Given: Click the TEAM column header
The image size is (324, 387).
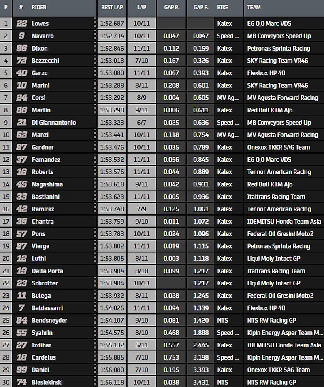Looking at the screenshot, I should tap(254, 7).
